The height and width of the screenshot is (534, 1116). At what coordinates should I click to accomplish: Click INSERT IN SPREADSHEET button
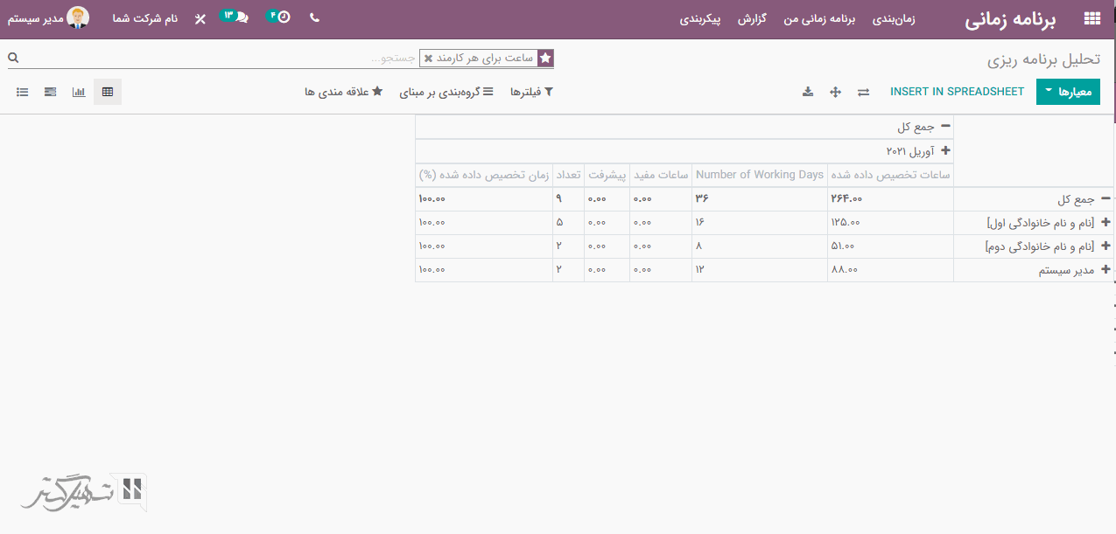[x=957, y=92]
